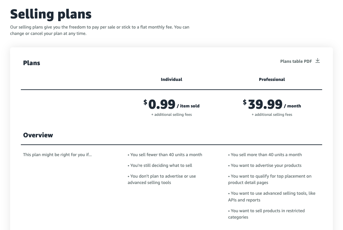Viewport: 343px width, 230px height.
Task: Click the Selling plans page title
Action: click(x=51, y=14)
